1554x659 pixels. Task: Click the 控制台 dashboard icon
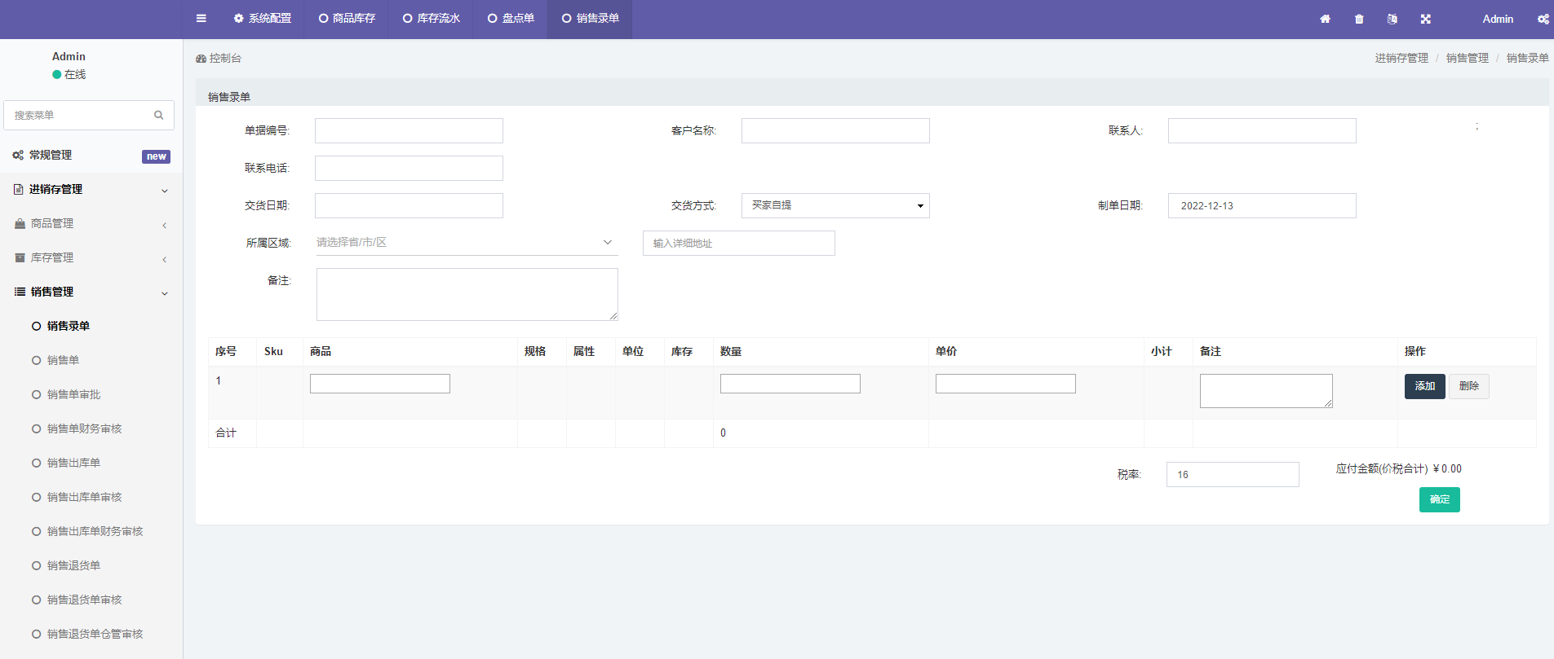click(x=201, y=59)
